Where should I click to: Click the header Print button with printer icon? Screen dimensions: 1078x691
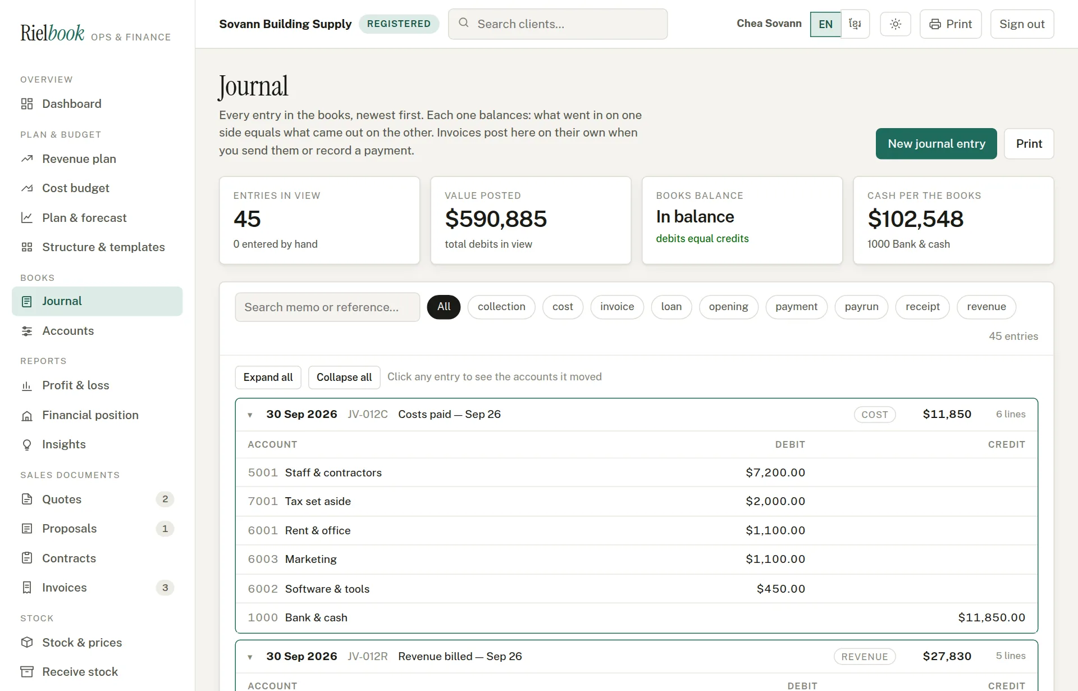[x=951, y=24]
